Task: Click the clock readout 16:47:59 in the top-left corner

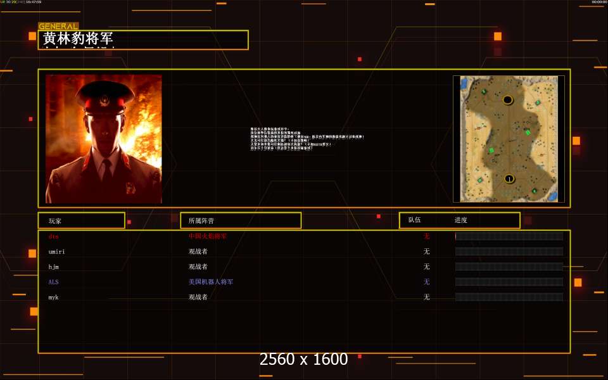Action: coord(34,2)
